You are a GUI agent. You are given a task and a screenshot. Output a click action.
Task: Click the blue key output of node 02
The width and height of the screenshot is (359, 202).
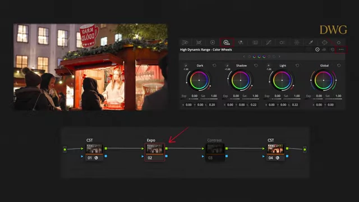pyautogui.click(x=166, y=156)
